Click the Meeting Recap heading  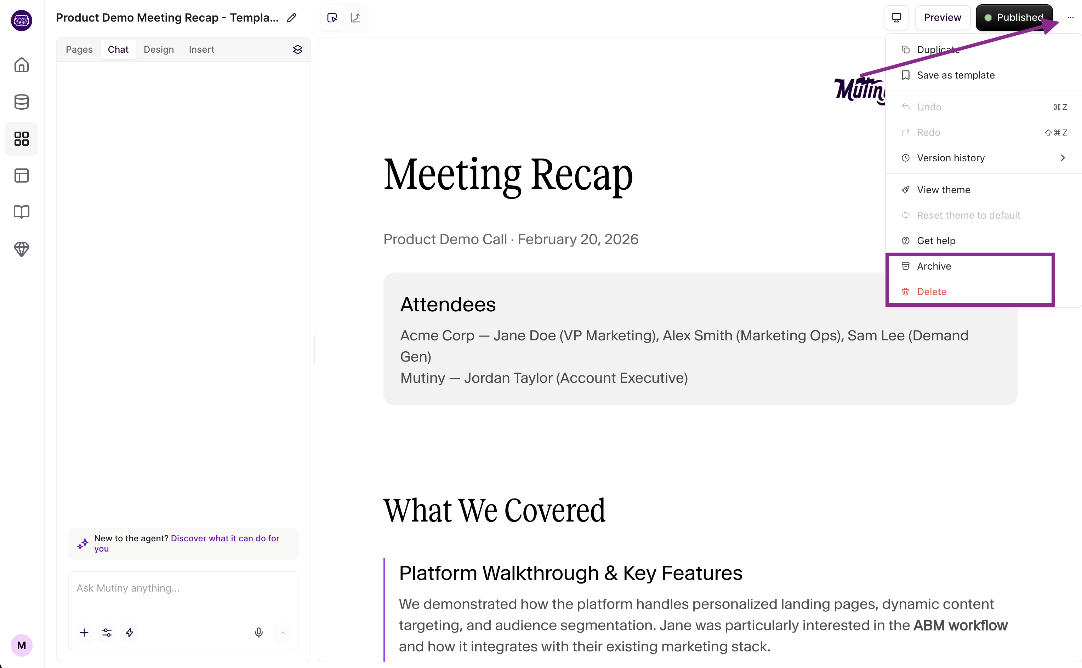click(x=508, y=175)
